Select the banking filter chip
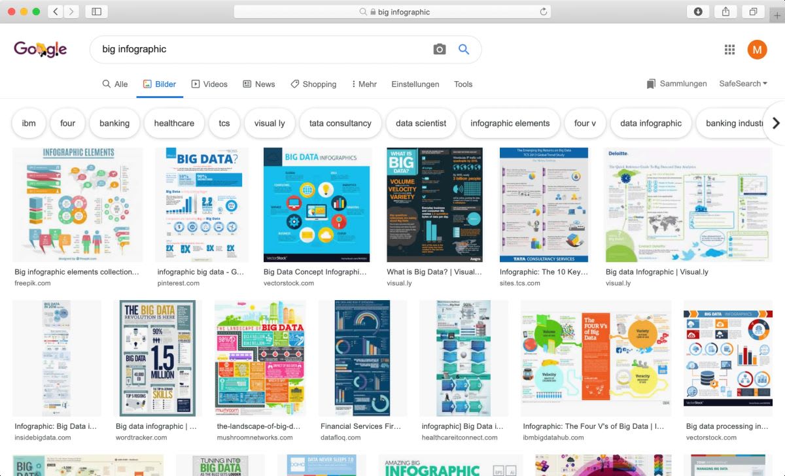Screen dimensions: 785x476 114,123
